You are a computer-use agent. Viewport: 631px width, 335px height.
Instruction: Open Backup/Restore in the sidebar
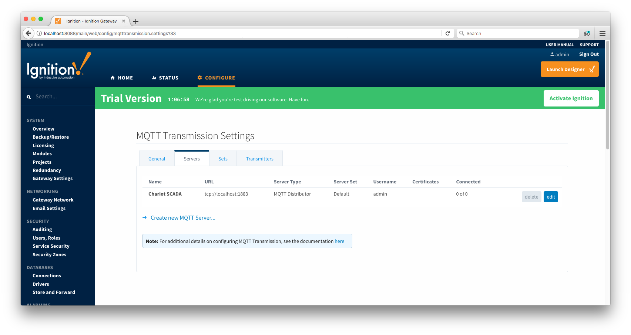[x=51, y=137]
